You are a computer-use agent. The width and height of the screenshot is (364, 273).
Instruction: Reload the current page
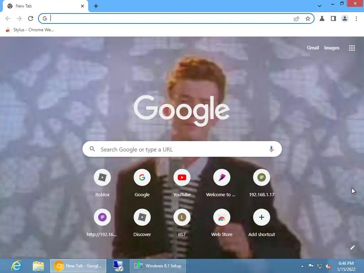31,18
